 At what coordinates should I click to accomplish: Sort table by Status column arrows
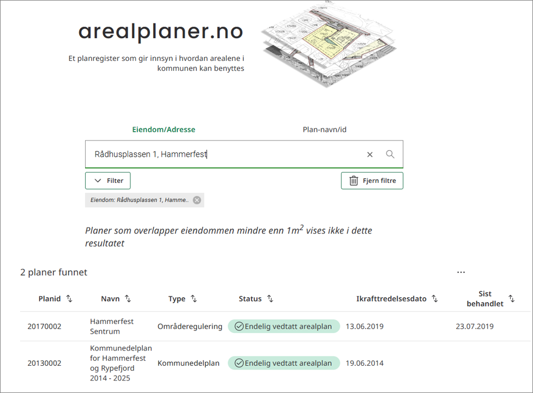click(x=270, y=298)
